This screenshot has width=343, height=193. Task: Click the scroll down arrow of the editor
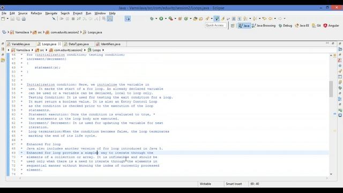[331, 174]
